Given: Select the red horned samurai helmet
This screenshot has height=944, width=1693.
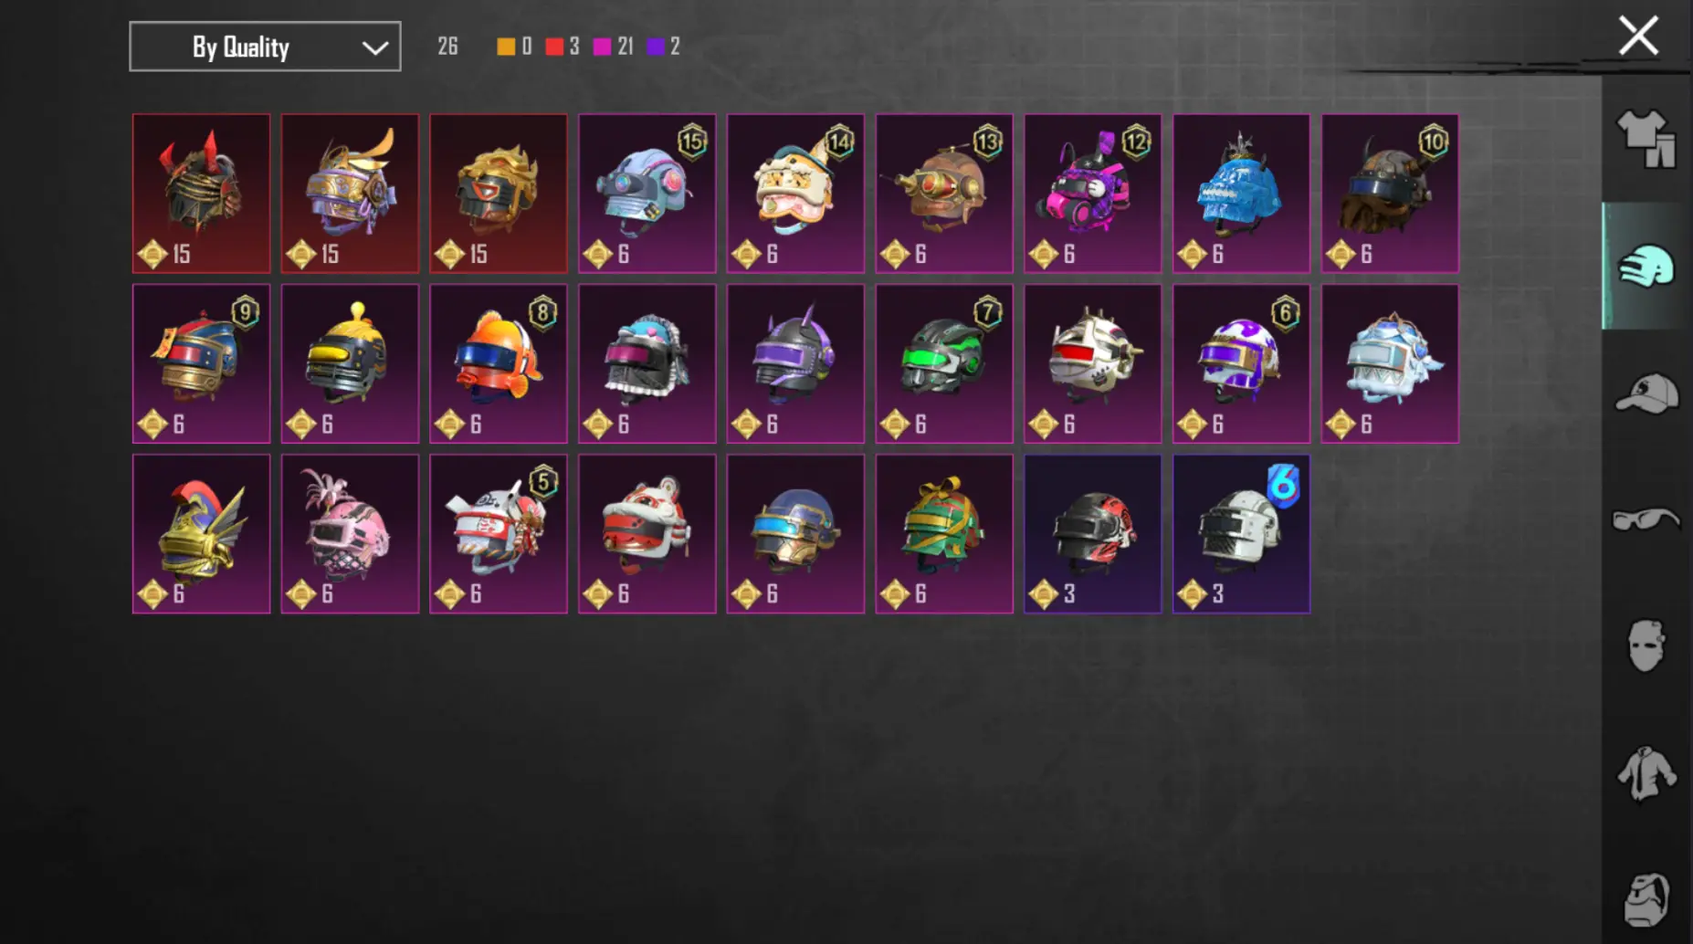Looking at the screenshot, I should tap(201, 194).
